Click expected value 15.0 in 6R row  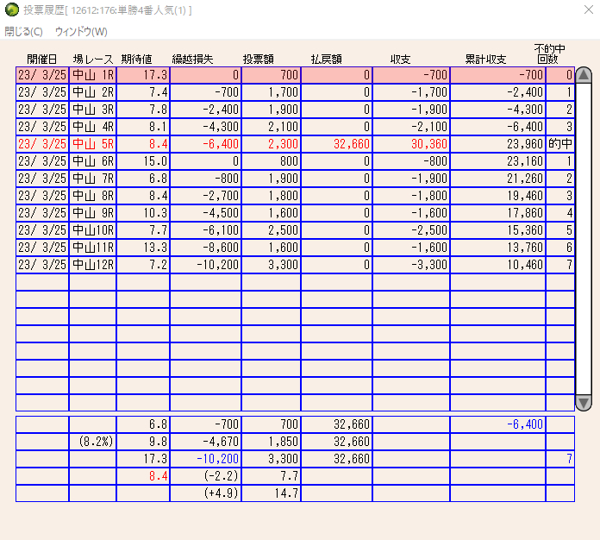click(143, 161)
